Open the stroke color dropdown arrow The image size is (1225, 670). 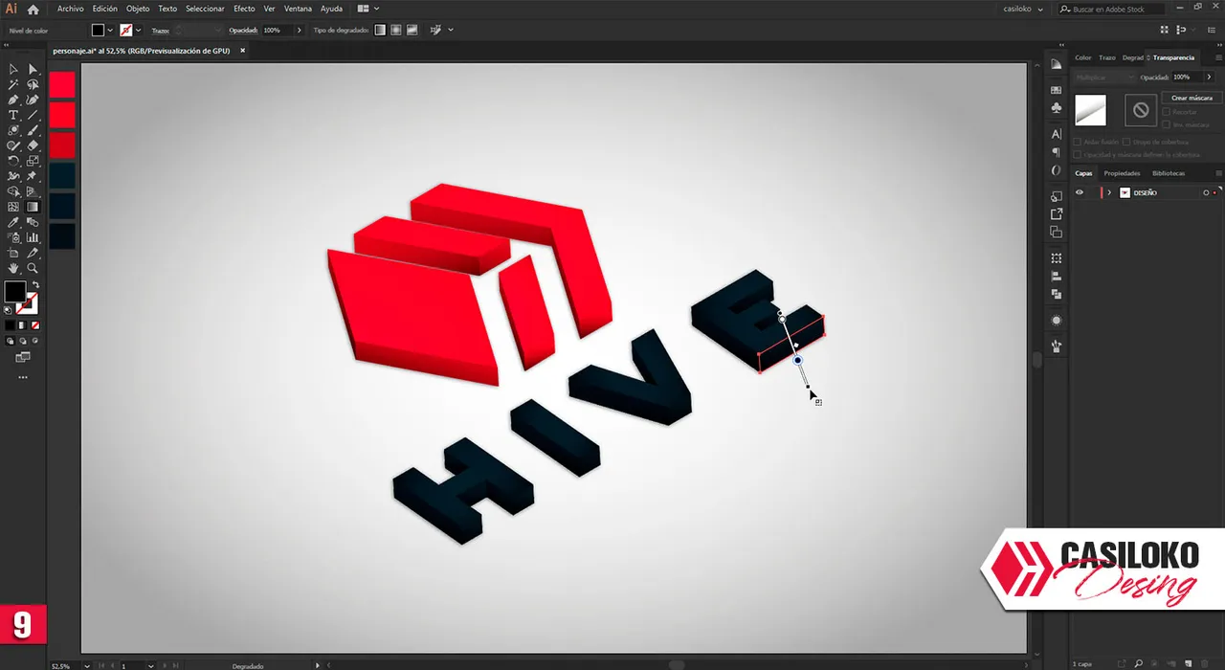(x=138, y=30)
